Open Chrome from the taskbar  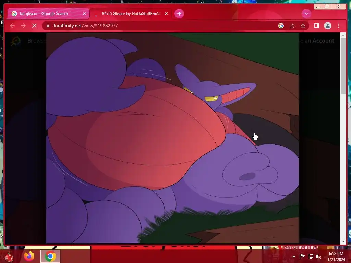(50, 256)
